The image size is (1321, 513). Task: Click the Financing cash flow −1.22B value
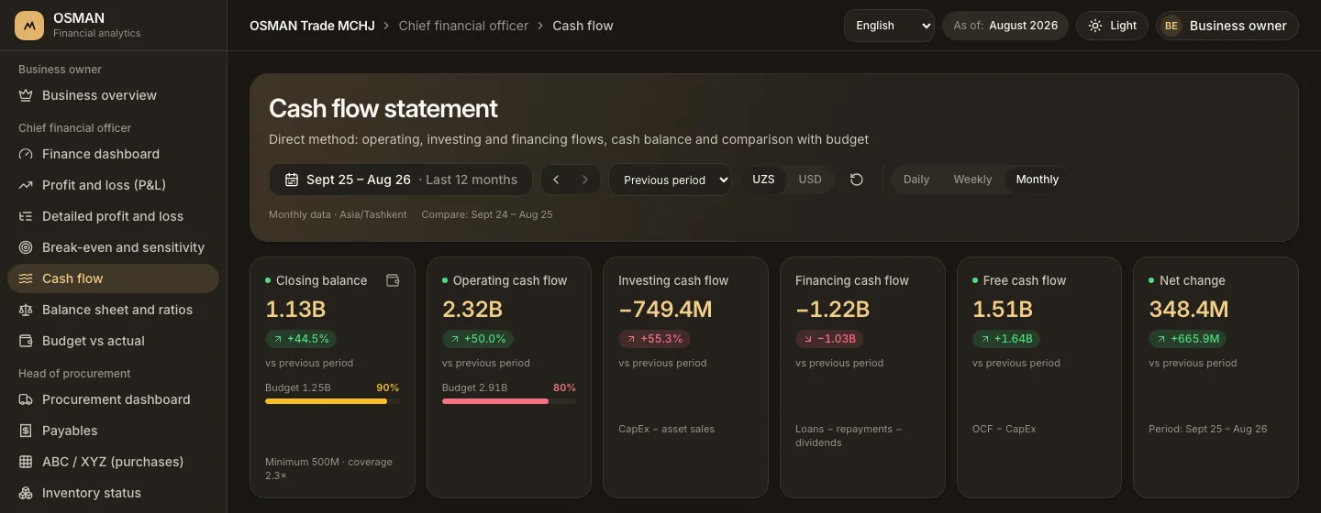click(832, 310)
